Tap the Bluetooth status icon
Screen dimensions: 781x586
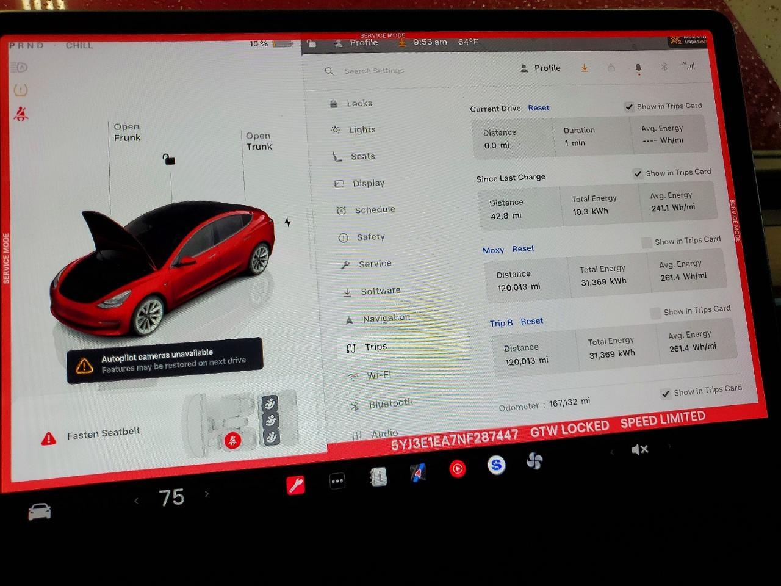[x=664, y=67]
